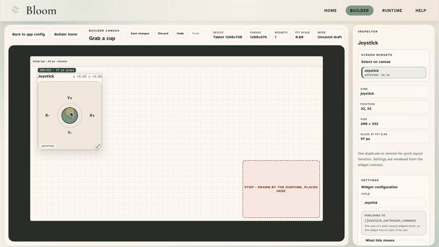Open the HOME nav item
Image resolution: width=439 pixels, height=247 pixels.
[x=330, y=10]
